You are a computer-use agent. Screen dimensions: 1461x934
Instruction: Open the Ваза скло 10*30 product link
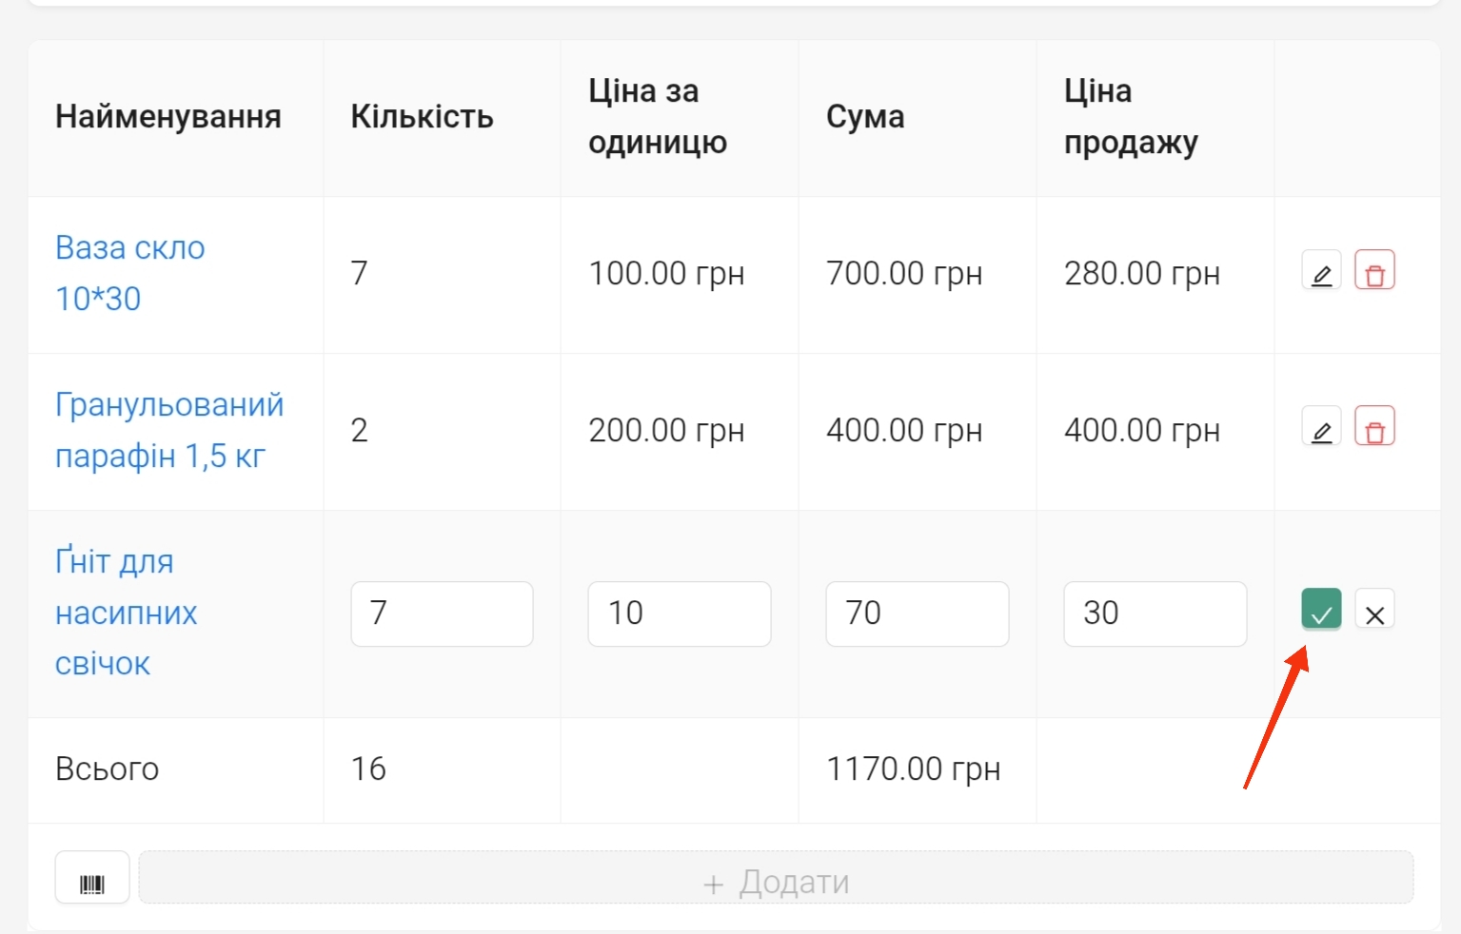pos(130,273)
